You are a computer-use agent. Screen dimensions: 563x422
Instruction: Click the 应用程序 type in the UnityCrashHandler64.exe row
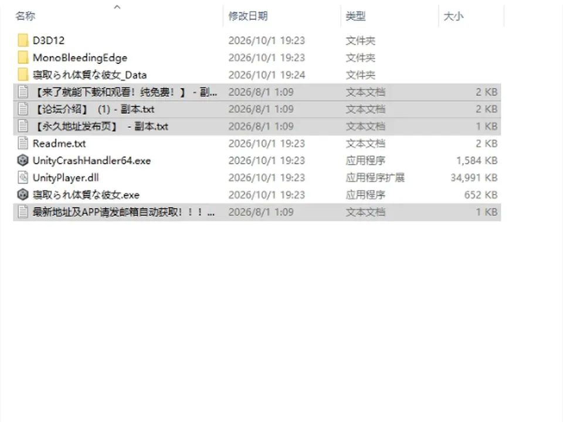pos(365,161)
